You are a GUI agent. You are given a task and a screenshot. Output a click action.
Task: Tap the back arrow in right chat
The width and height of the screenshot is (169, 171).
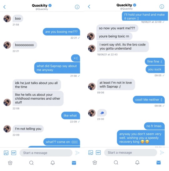click(x=89, y=7)
